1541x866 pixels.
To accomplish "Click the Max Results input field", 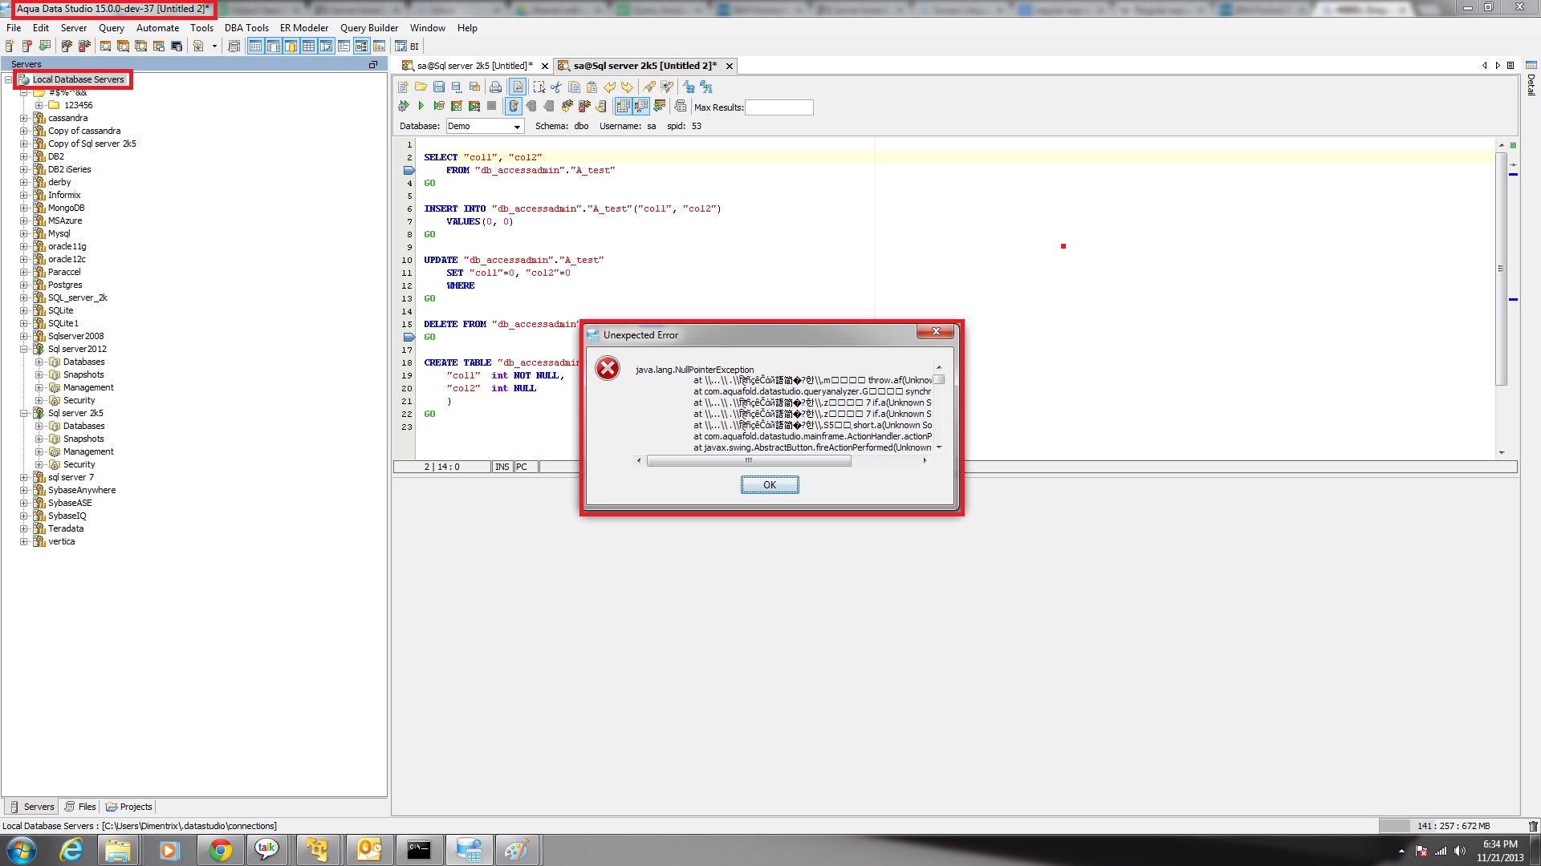I will pyautogui.click(x=779, y=107).
